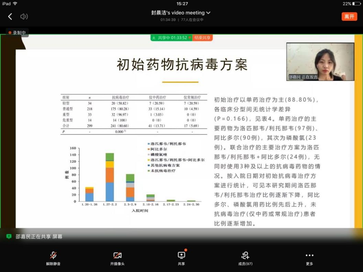363x272 pixels.
Task: Tap the back arrow icon
Action: pyautogui.click(x=10, y=16)
